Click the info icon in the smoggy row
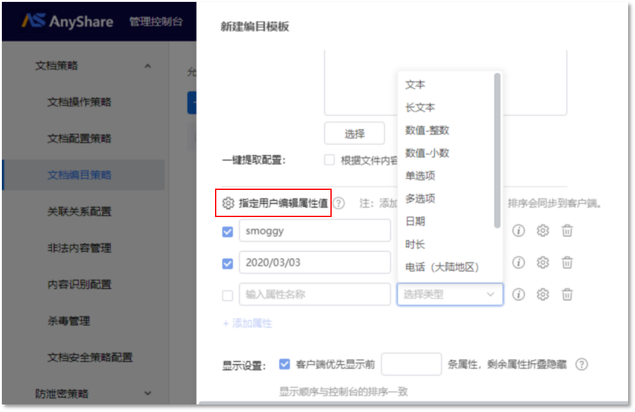 (518, 231)
